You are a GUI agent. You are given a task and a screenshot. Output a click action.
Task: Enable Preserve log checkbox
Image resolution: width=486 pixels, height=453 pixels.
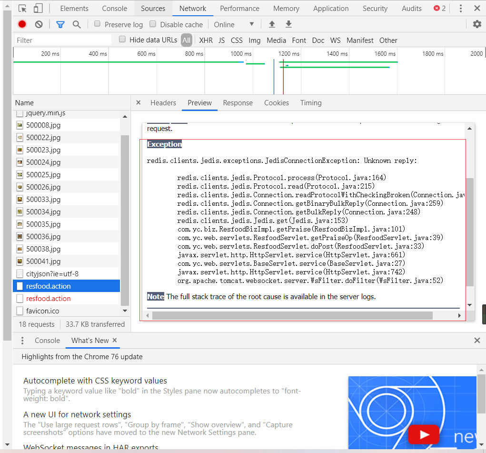coord(97,24)
